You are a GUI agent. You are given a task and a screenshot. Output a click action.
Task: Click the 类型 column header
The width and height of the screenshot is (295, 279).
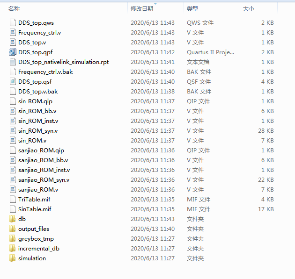(x=192, y=8)
